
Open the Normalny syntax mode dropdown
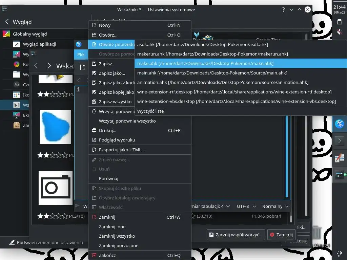click(x=275, y=206)
